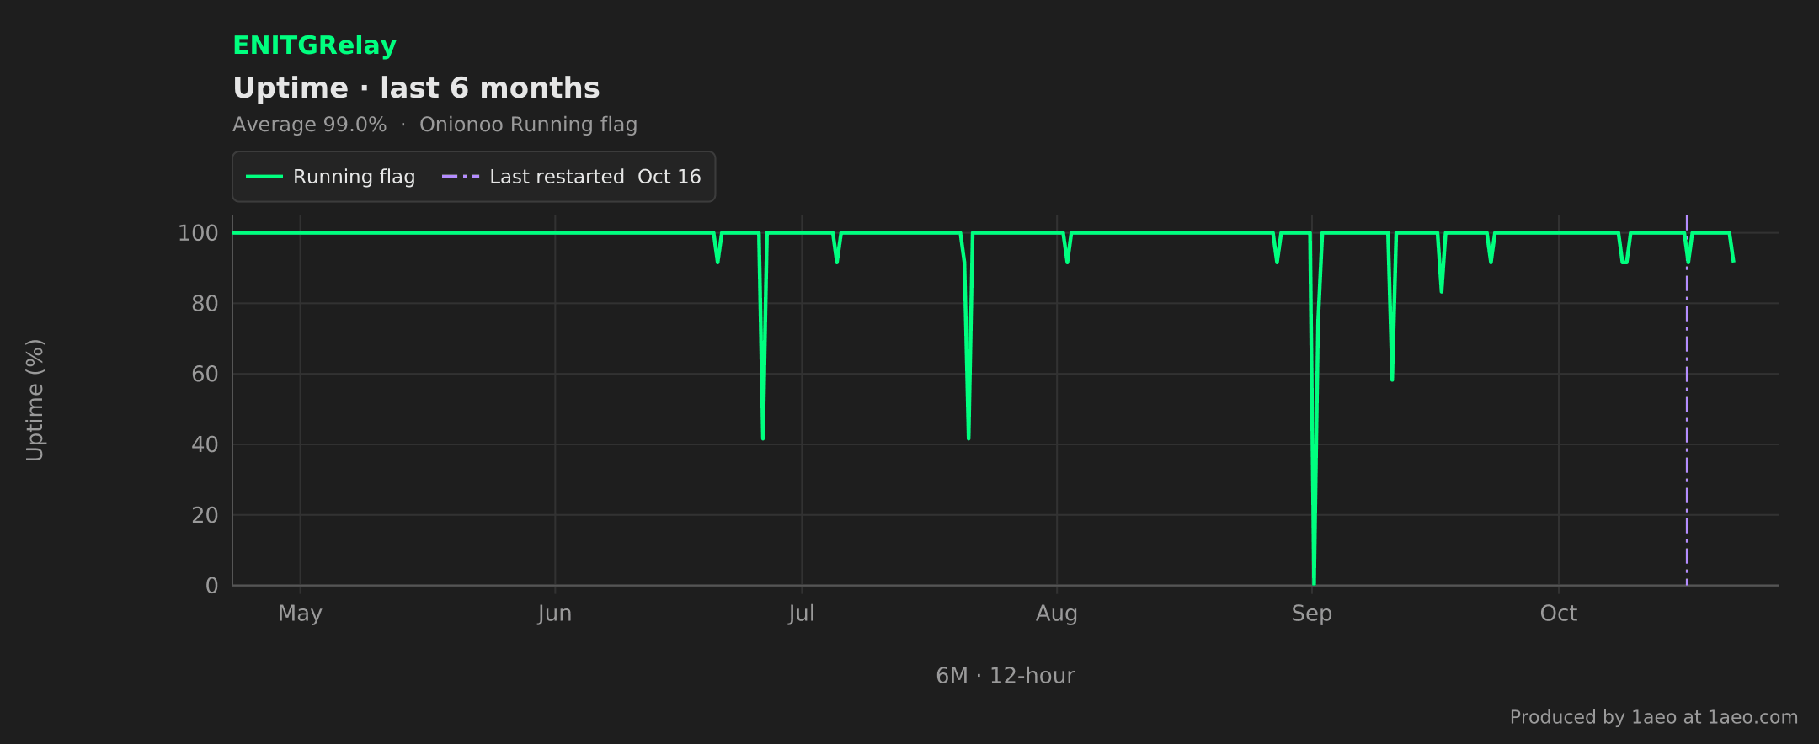Select the May label on the x-axis
Image resolution: width=1819 pixels, height=744 pixels.
tap(300, 614)
